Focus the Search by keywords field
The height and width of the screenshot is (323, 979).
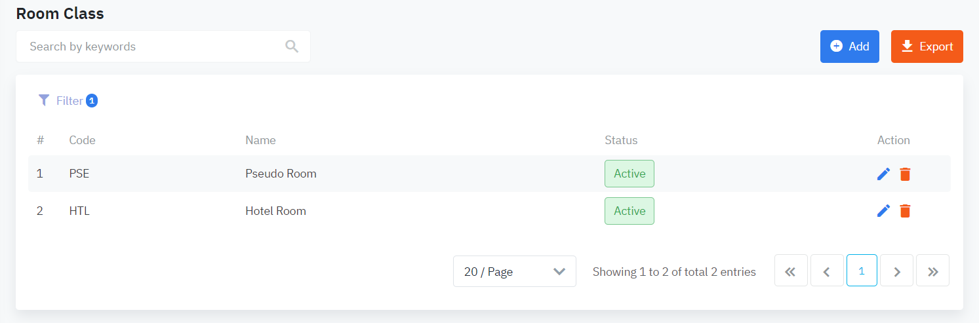pos(154,47)
